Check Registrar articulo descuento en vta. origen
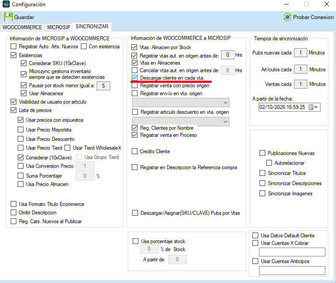336x283 pixels. tap(135, 112)
